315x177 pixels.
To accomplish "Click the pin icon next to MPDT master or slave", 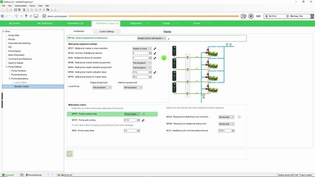I will coord(155,49).
